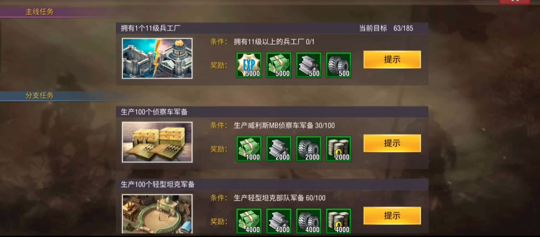Select the 5000 cash reward in main quest
Screen dimensions: 540x237
279,65
